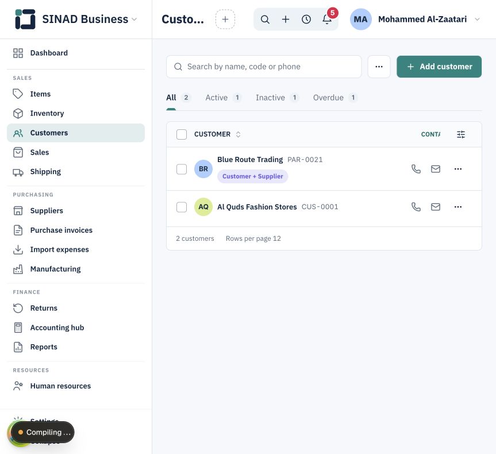Image resolution: width=496 pixels, height=454 pixels.
Task: Click the Import expenses download icon
Action: (18, 249)
